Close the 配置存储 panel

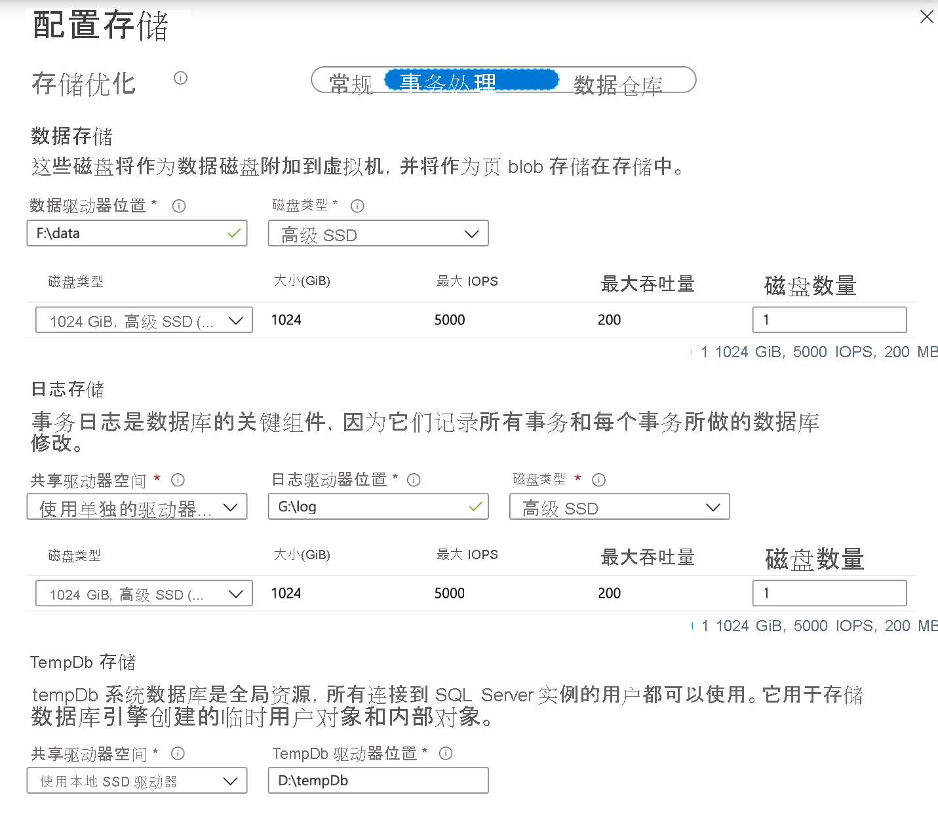(926, 16)
